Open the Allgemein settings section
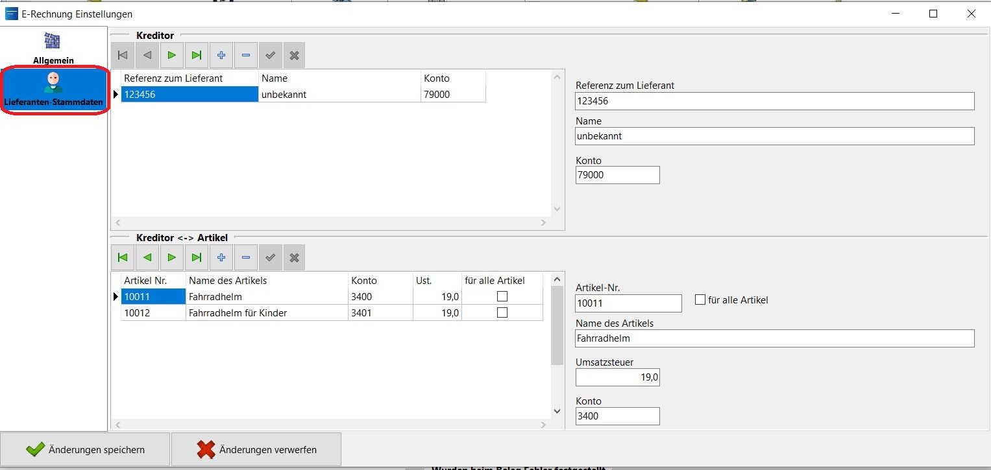This screenshot has height=470, width=991. pos(53,47)
